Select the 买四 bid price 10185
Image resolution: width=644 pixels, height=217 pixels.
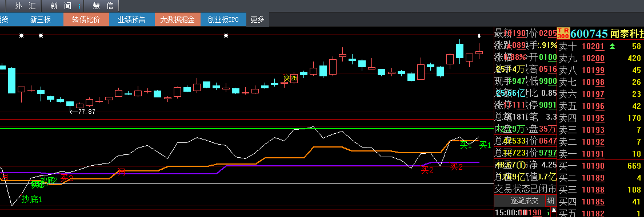tap(593, 202)
